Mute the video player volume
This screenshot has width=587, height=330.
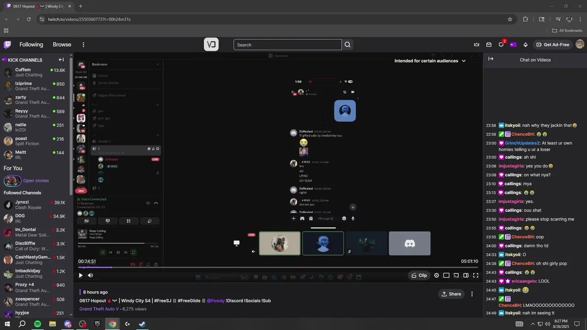point(90,275)
